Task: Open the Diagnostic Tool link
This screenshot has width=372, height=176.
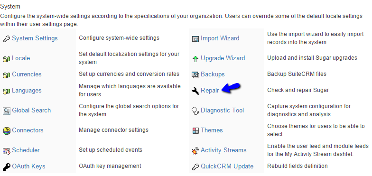Action: 222,110
